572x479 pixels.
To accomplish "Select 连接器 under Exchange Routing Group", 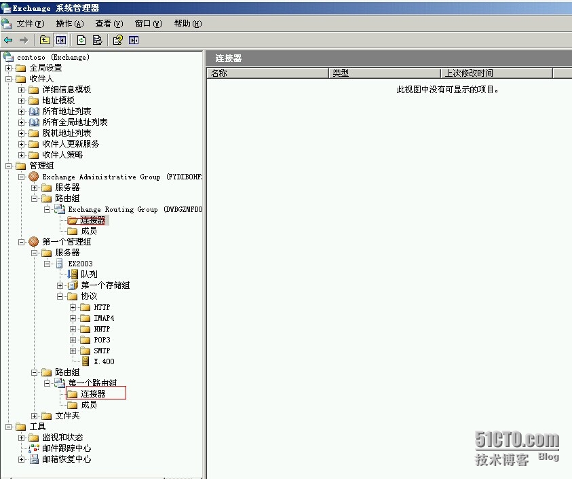I will point(93,220).
